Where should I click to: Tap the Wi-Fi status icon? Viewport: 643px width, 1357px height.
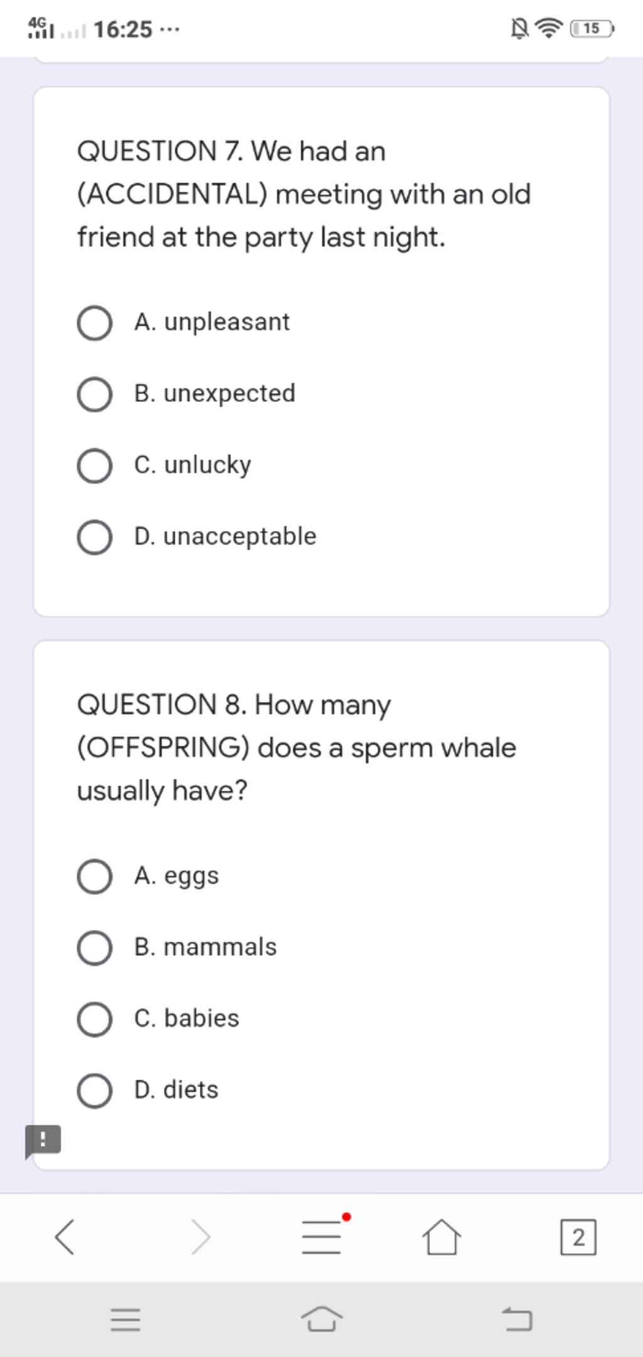coord(549,28)
